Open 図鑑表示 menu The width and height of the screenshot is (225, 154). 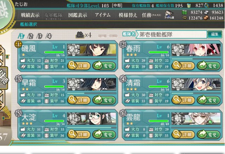point(78,15)
